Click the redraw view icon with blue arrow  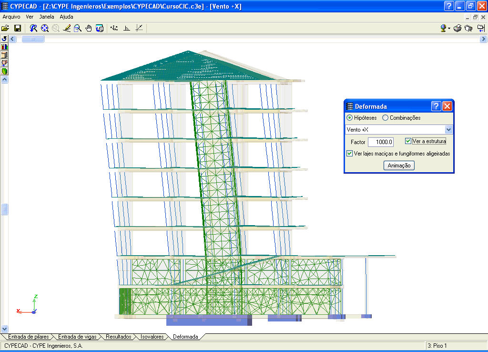33,28
